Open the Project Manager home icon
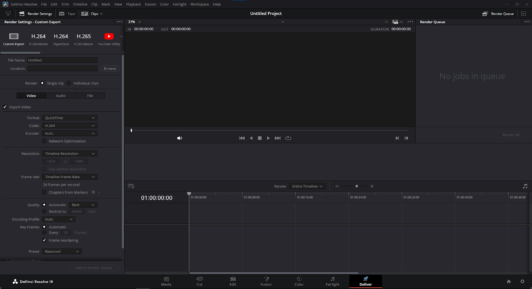The width and height of the screenshot is (532, 289). (x=509, y=281)
